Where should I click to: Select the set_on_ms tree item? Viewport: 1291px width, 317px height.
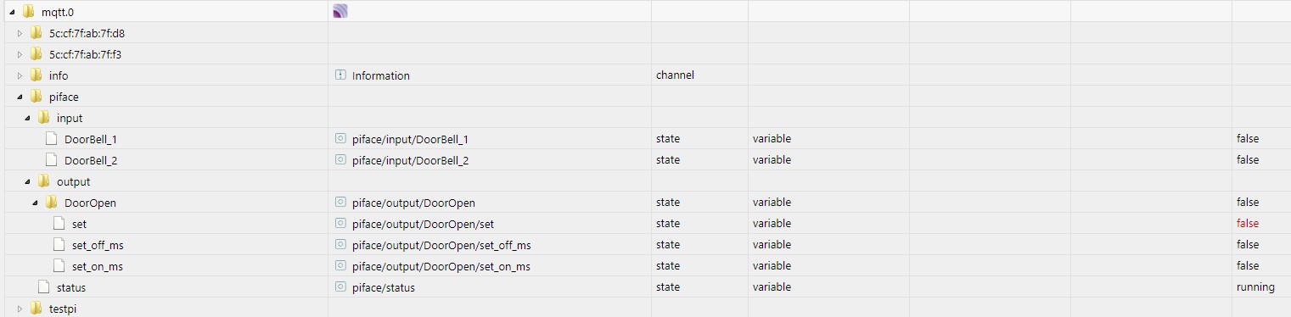click(x=97, y=266)
